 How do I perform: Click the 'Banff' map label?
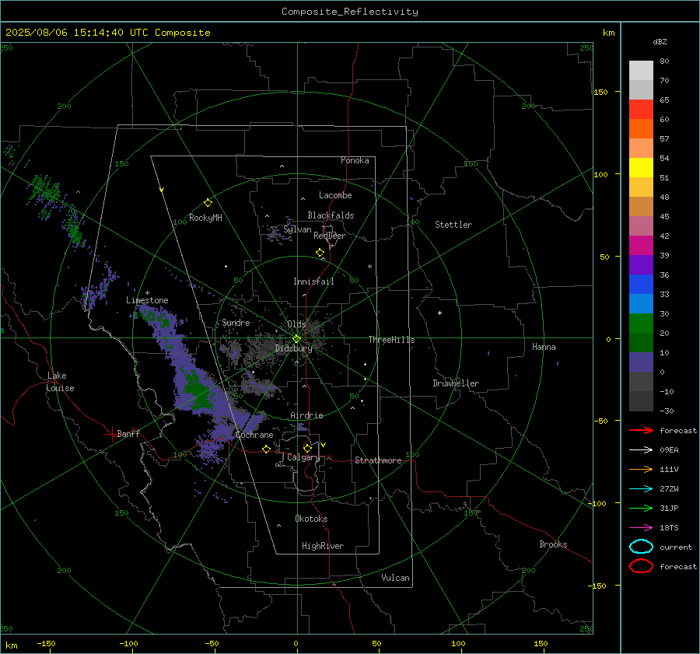click(x=128, y=433)
